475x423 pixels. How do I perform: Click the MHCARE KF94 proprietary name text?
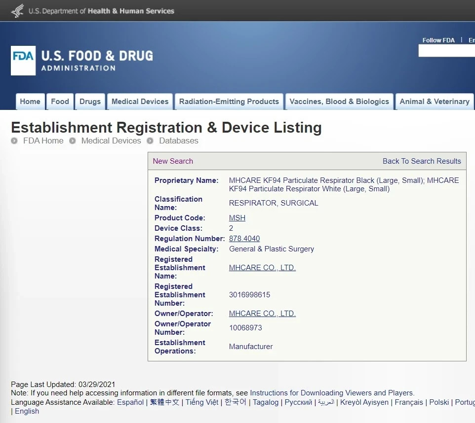click(344, 184)
